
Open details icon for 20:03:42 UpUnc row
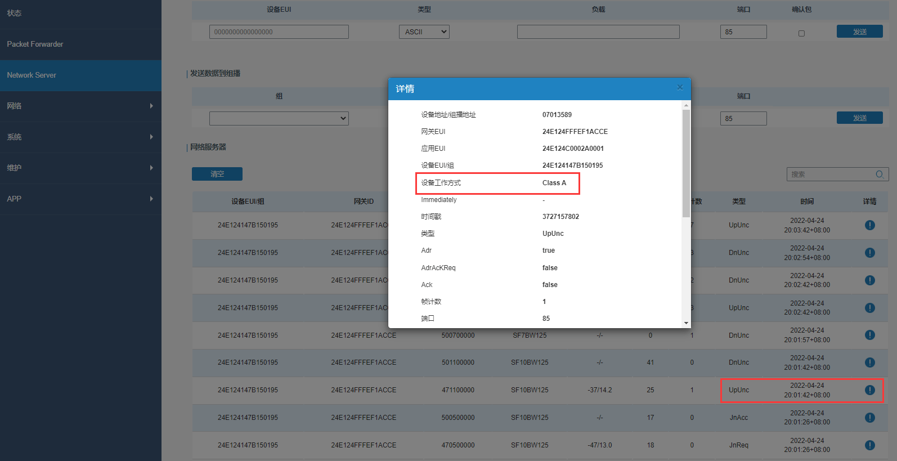[869, 225]
